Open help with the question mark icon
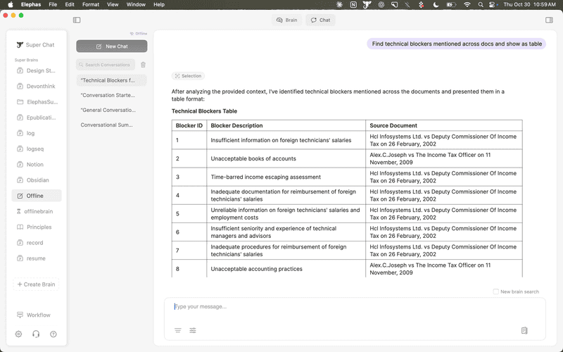 53,334
